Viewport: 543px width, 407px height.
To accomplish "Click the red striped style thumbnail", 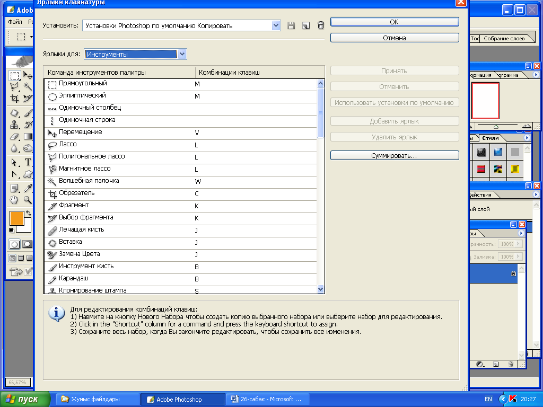I will (481, 169).
